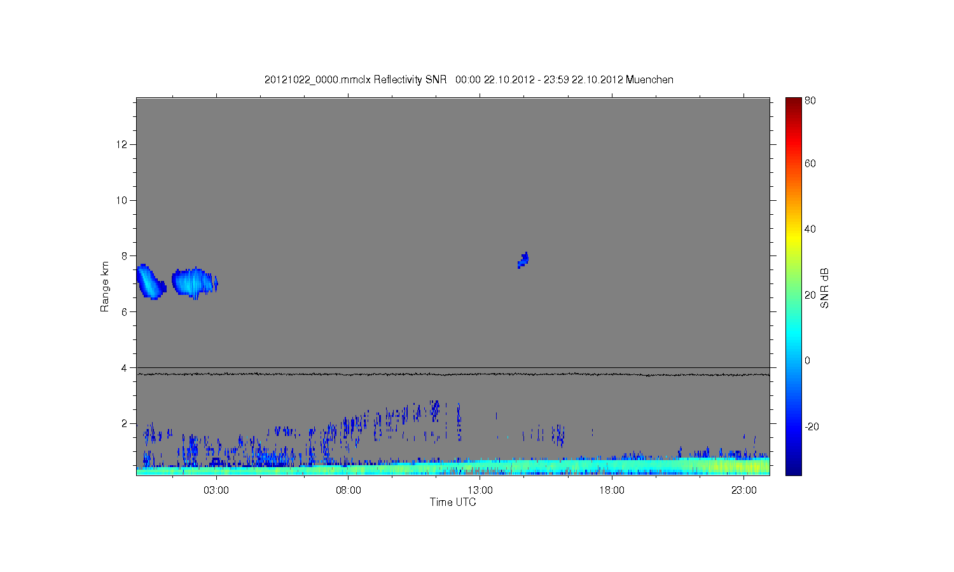Click the 8 km range tick label

[125, 256]
